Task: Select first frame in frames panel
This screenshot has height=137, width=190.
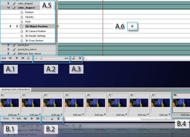Action: pos(19,118)
